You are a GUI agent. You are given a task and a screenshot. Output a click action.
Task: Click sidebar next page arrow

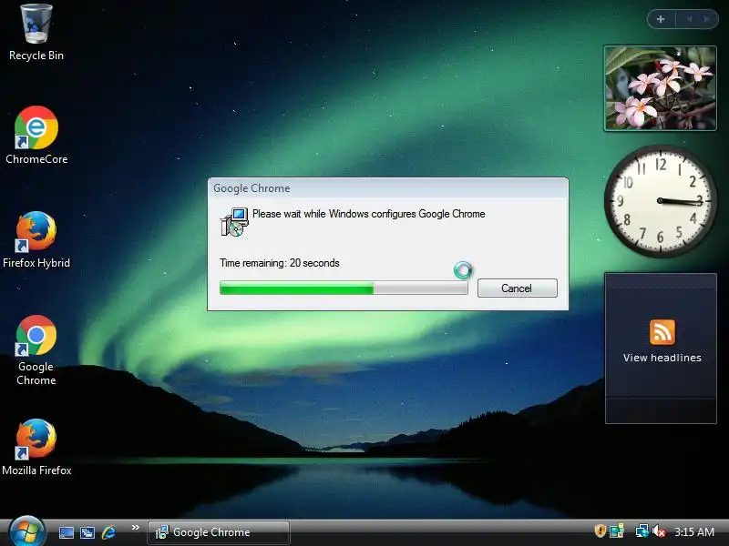pyautogui.click(x=707, y=19)
